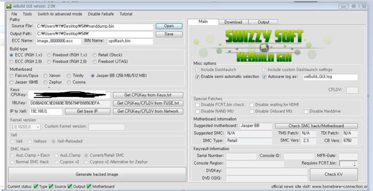Toggle Disable FCRT.bin check checkbox

coord(197,105)
